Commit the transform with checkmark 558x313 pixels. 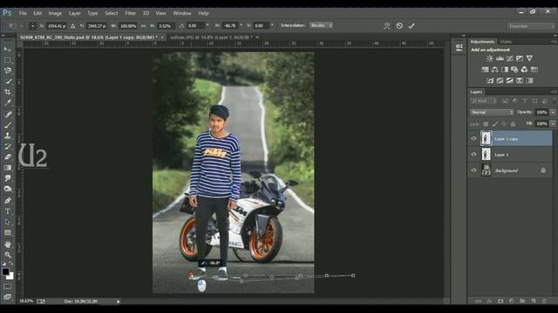pyautogui.click(x=412, y=25)
